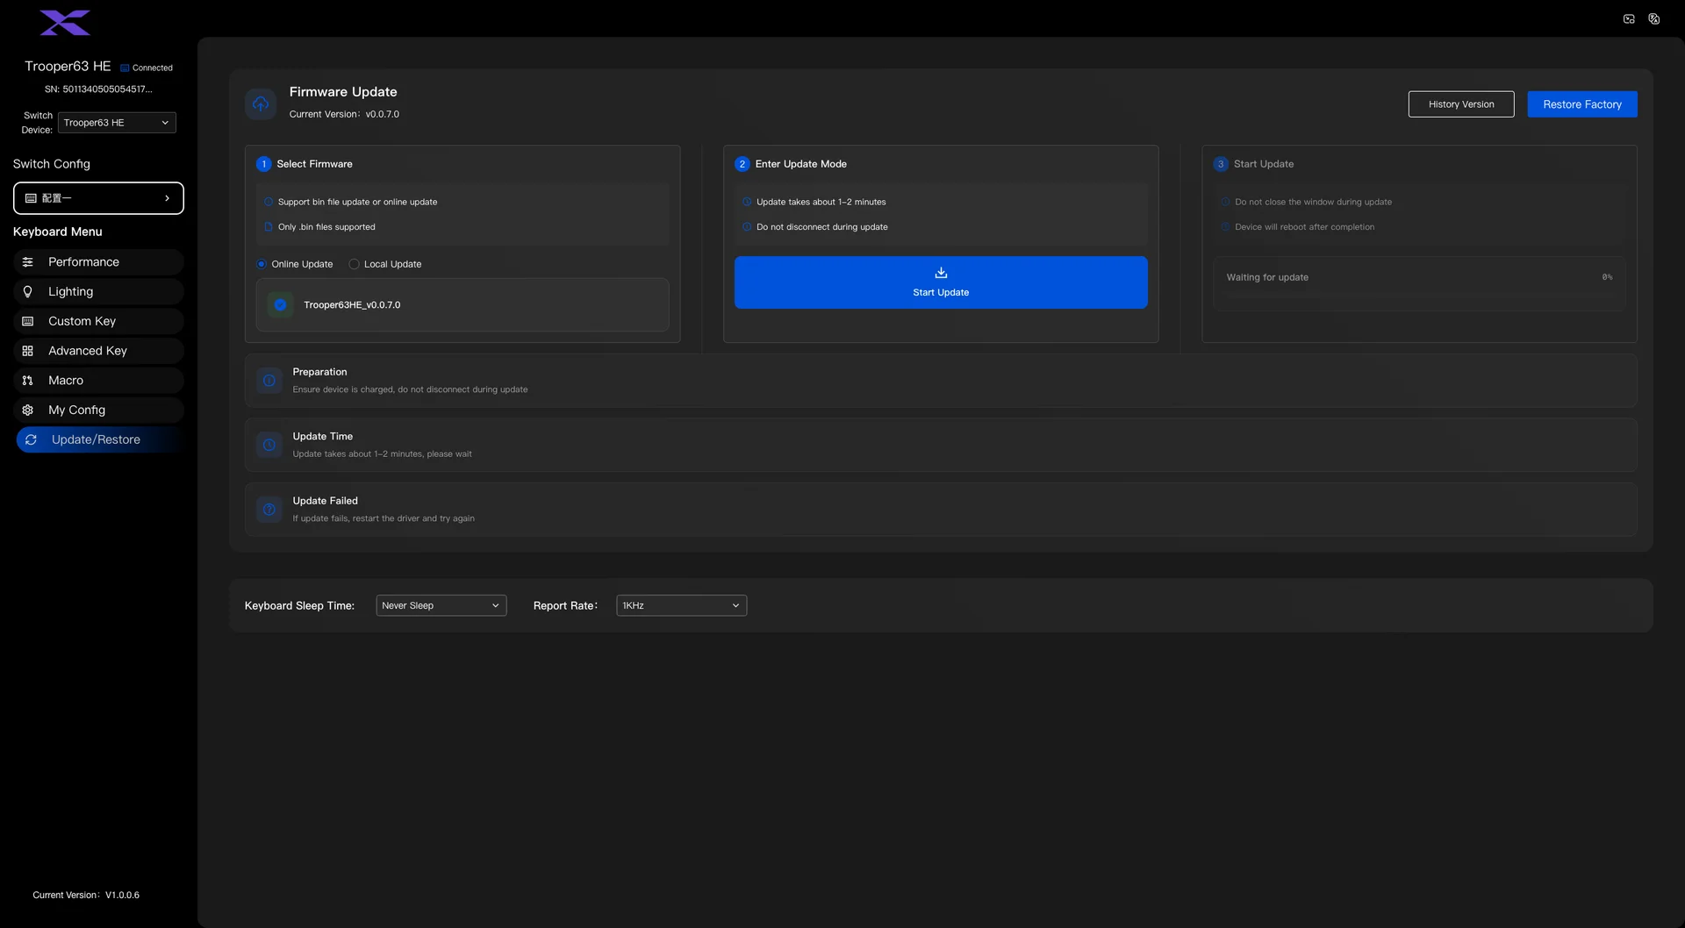The width and height of the screenshot is (1685, 928).
Task: Click the Macro icon in sidebar
Action: pos(28,381)
